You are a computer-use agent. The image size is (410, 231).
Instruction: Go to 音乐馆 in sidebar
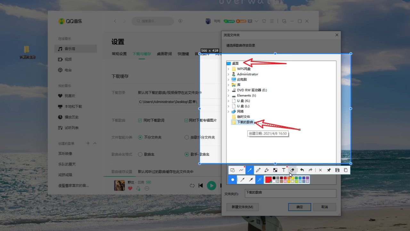click(x=76, y=49)
